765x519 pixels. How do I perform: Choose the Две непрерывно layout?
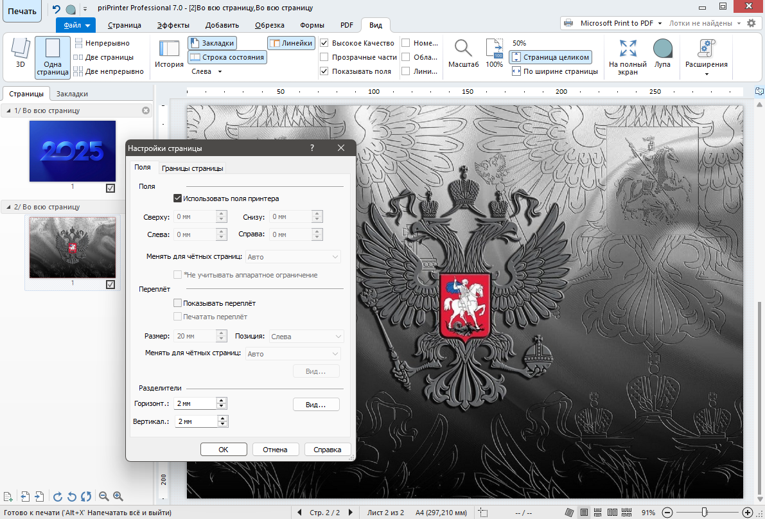(x=109, y=71)
